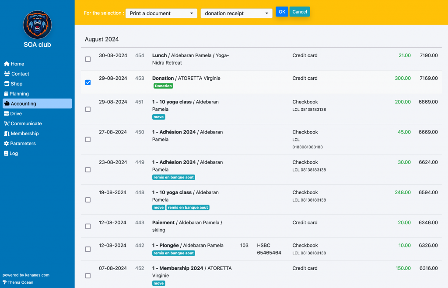The image size is (448, 288).
Task: Click 'remis en banque aout' tag on Plongée entry
Action: [x=174, y=253]
